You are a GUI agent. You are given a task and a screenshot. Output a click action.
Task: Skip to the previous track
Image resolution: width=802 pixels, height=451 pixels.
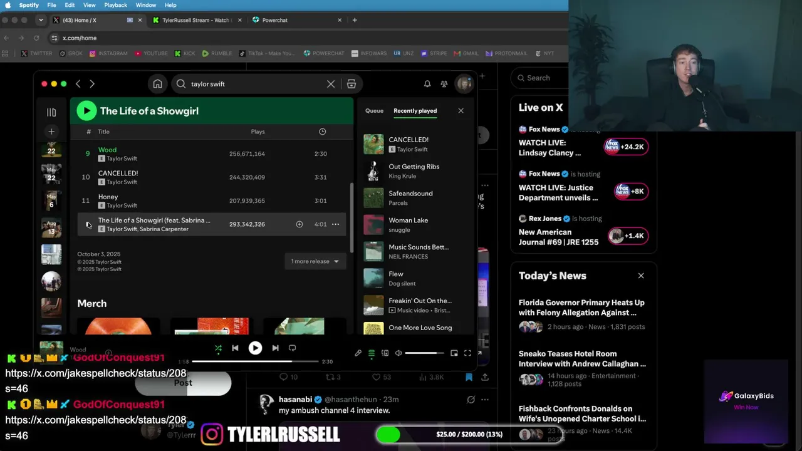pyautogui.click(x=235, y=348)
